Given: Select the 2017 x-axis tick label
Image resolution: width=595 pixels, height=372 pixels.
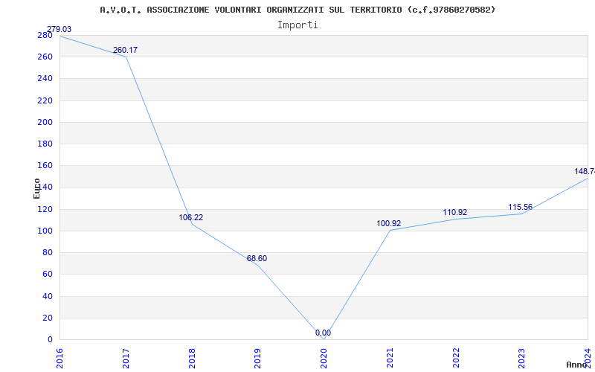Looking at the screenshot, I should pos(126,359).
